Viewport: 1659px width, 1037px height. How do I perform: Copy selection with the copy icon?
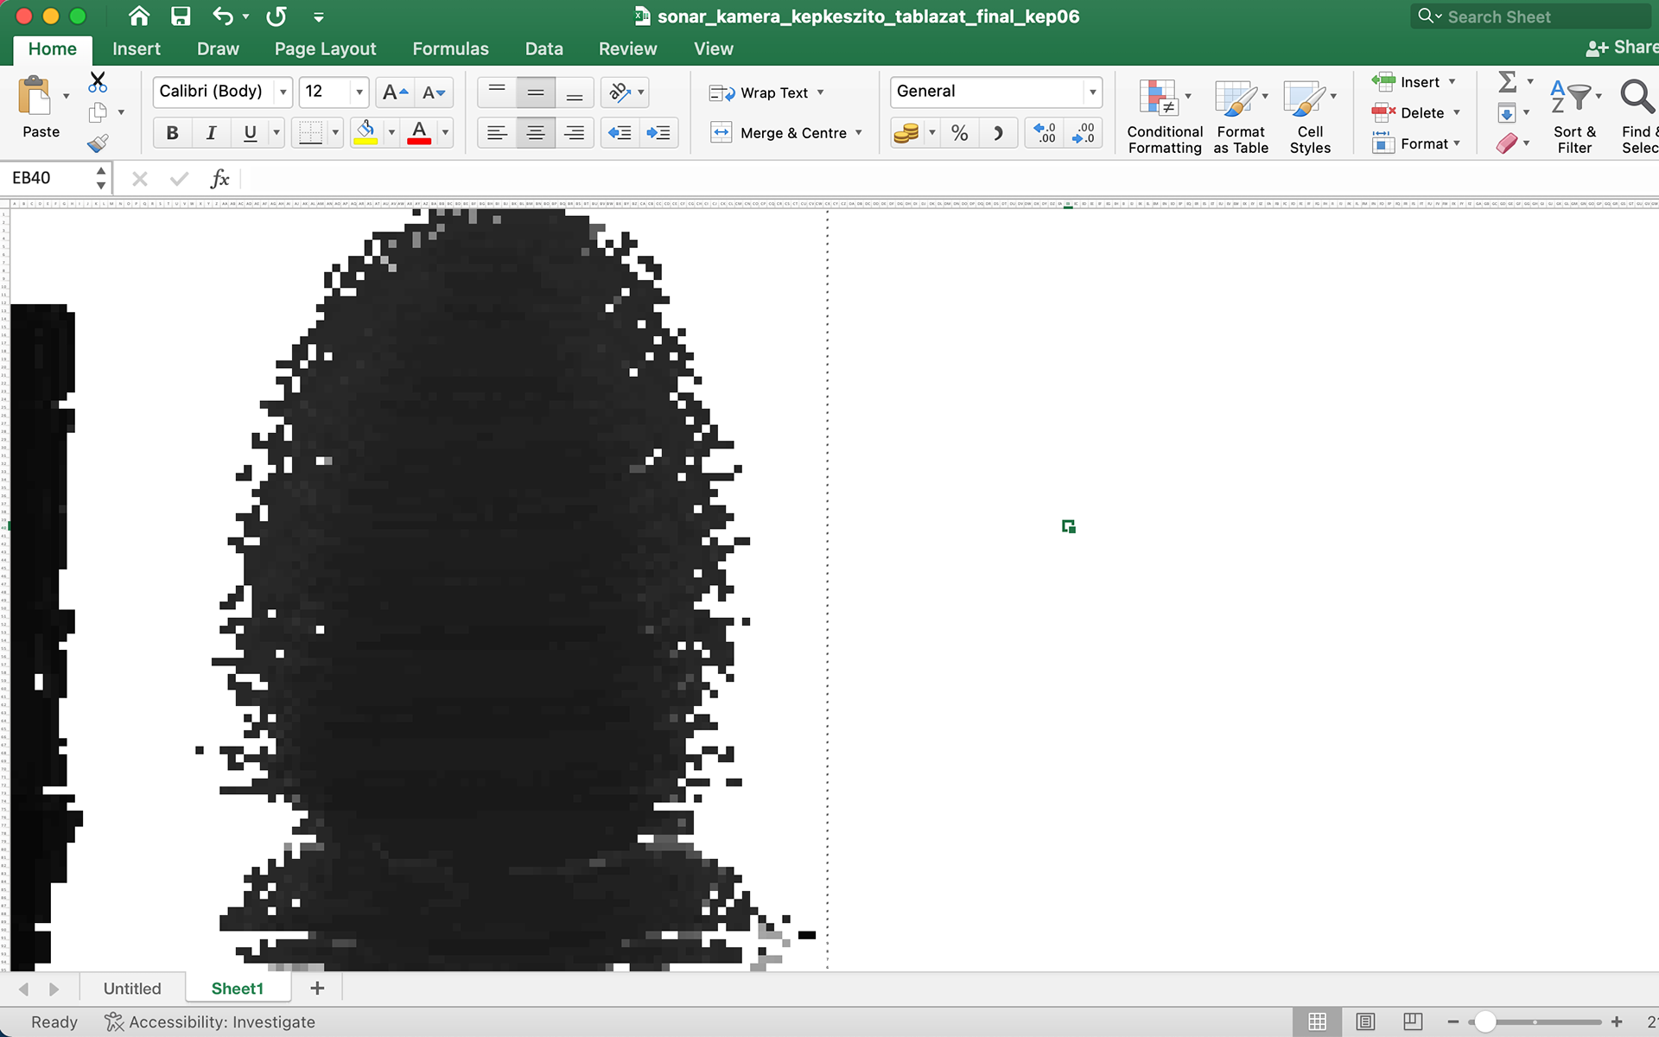pyautogui.click(x=98, y=112)
